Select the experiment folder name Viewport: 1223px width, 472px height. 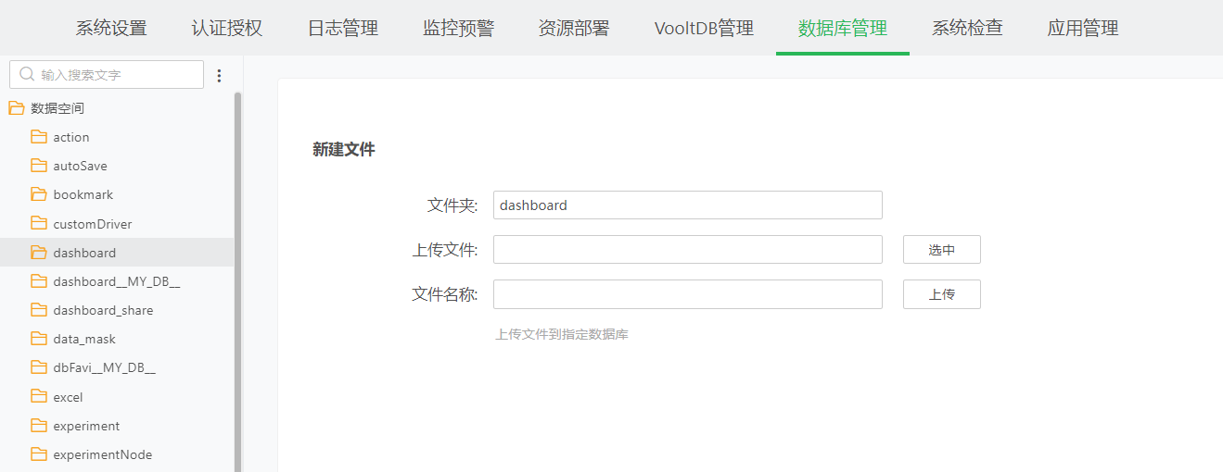point(86,426)
